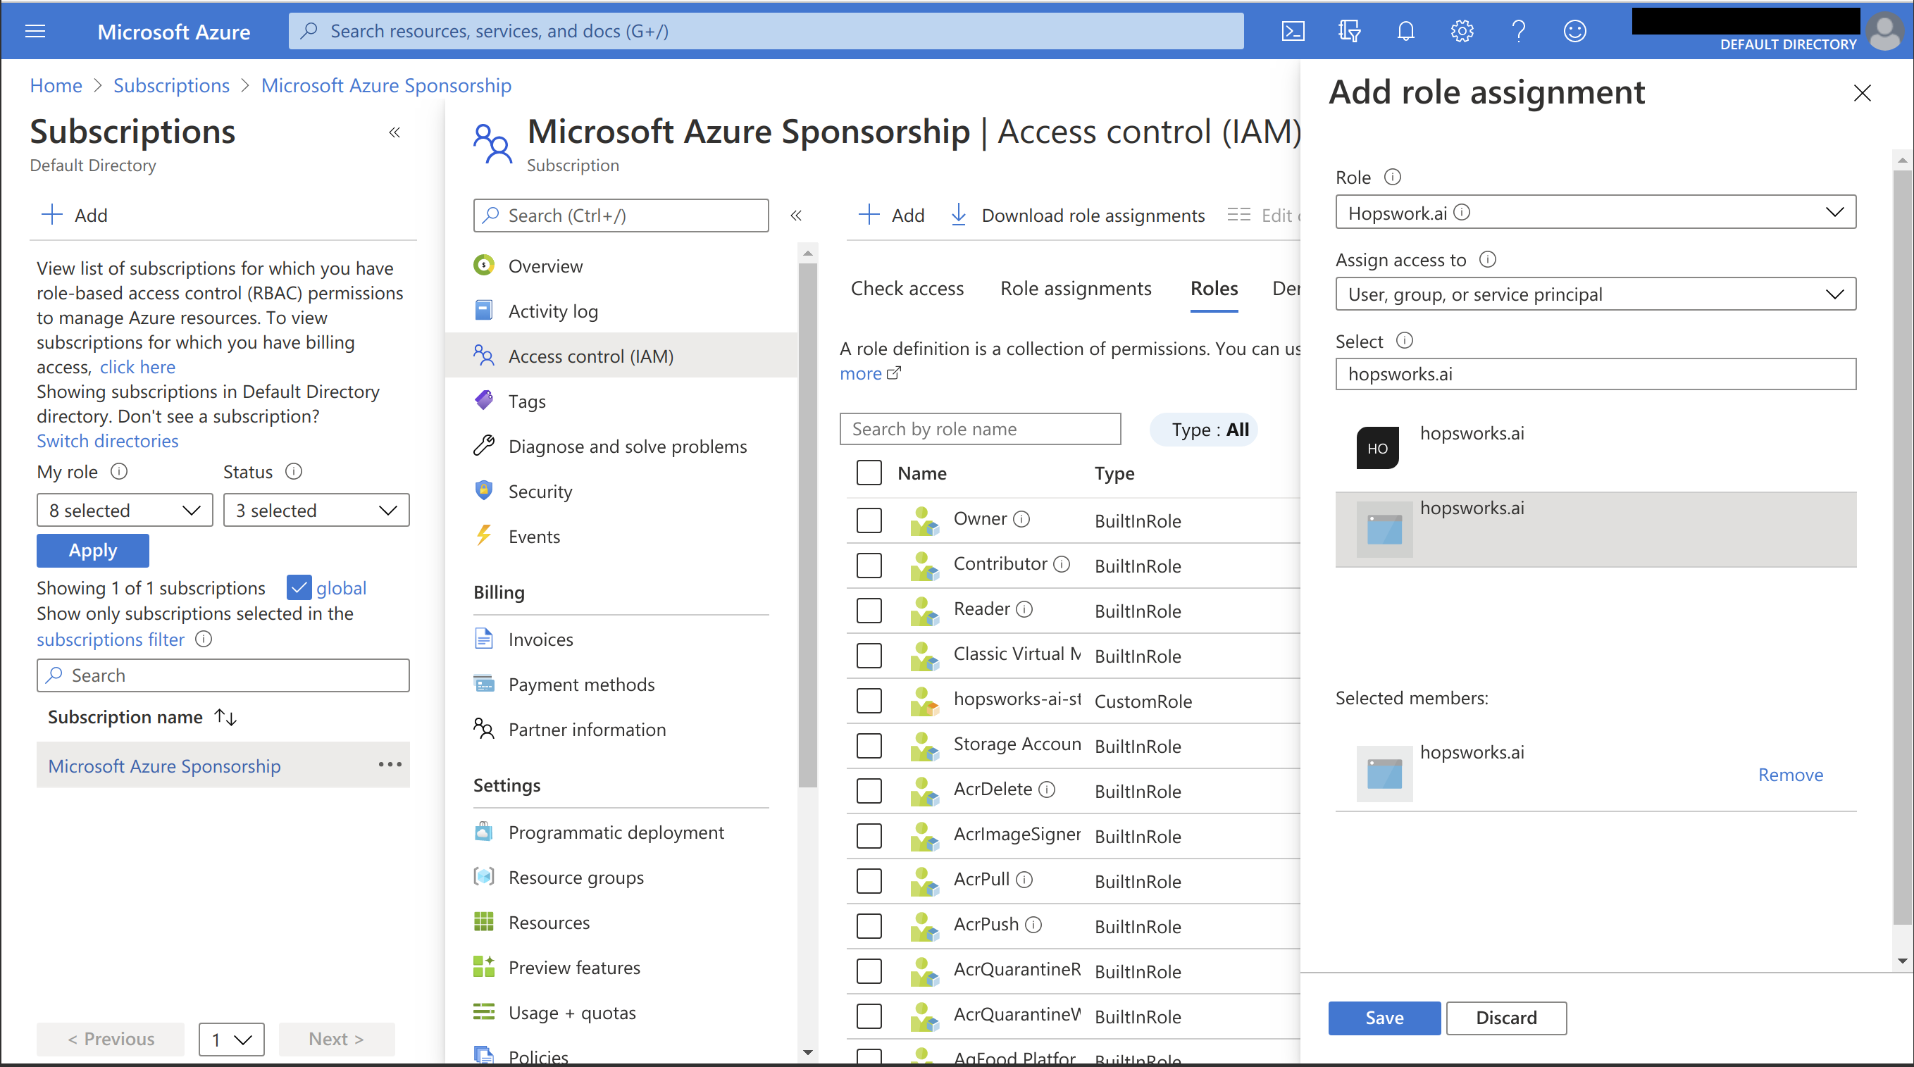This screenshot has height=1067, width=1914.
Task: Open Cloud Shell icon in header
Action: pyautogui.click(x=1293, y=31)
